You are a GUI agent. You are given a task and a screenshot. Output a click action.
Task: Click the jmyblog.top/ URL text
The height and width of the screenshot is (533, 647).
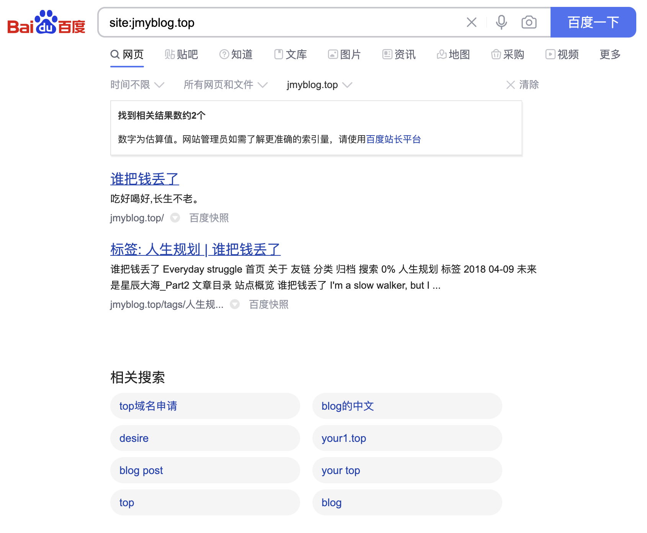tap(137, 218)
